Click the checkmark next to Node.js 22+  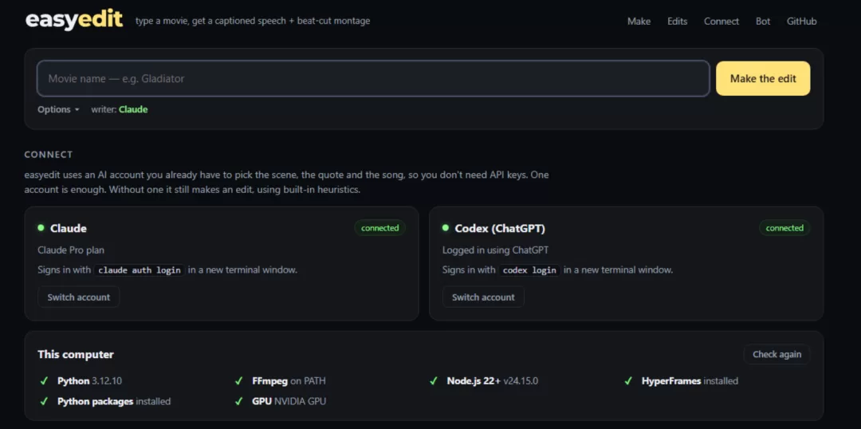coord(434,381)
